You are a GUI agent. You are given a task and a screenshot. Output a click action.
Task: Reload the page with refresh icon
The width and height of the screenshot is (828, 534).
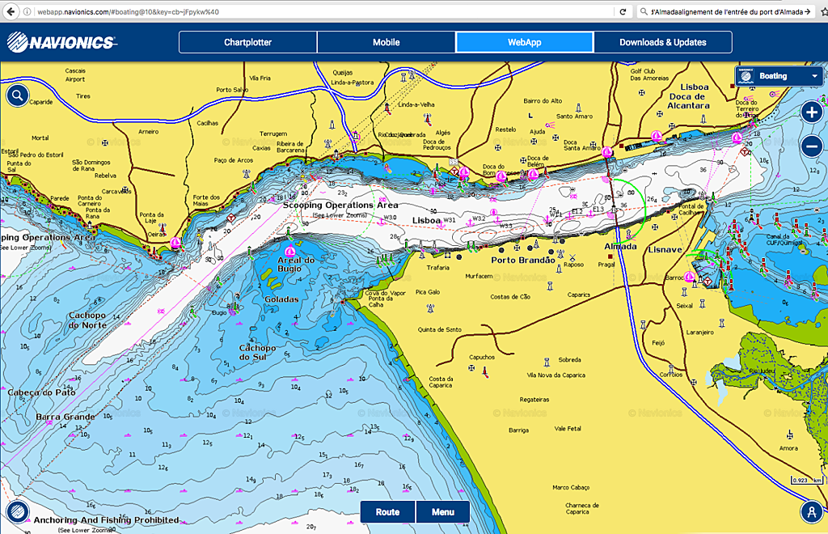coord(623,11)
